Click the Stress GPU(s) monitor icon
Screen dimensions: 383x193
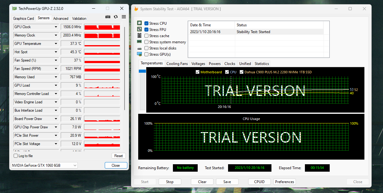click(x=139, y=54)
